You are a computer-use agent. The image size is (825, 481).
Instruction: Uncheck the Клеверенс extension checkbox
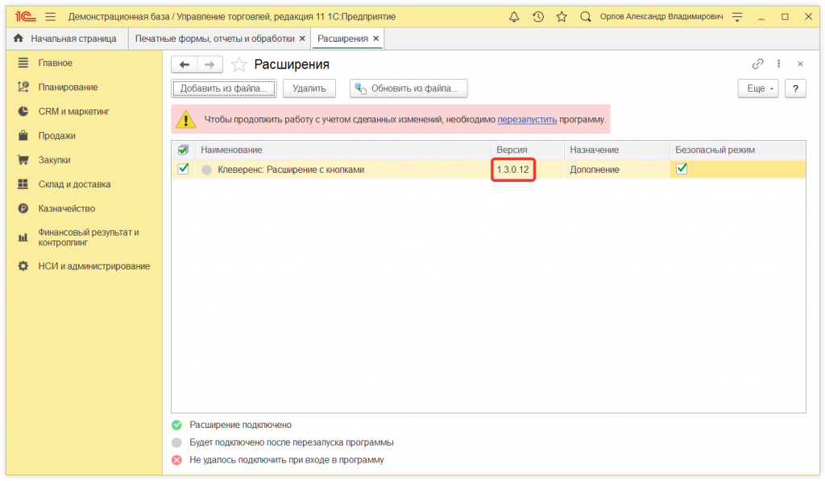(x=184, y=169)
